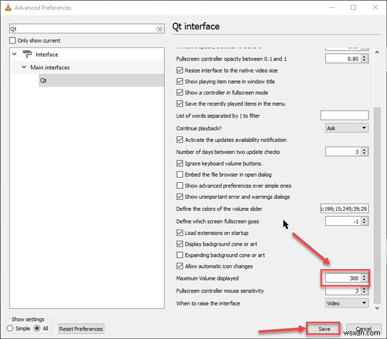Increase fullscreen controller mouse sensitivity
Image resolution: width=387 pixels, height=339 pixels.
click(364, 288)
